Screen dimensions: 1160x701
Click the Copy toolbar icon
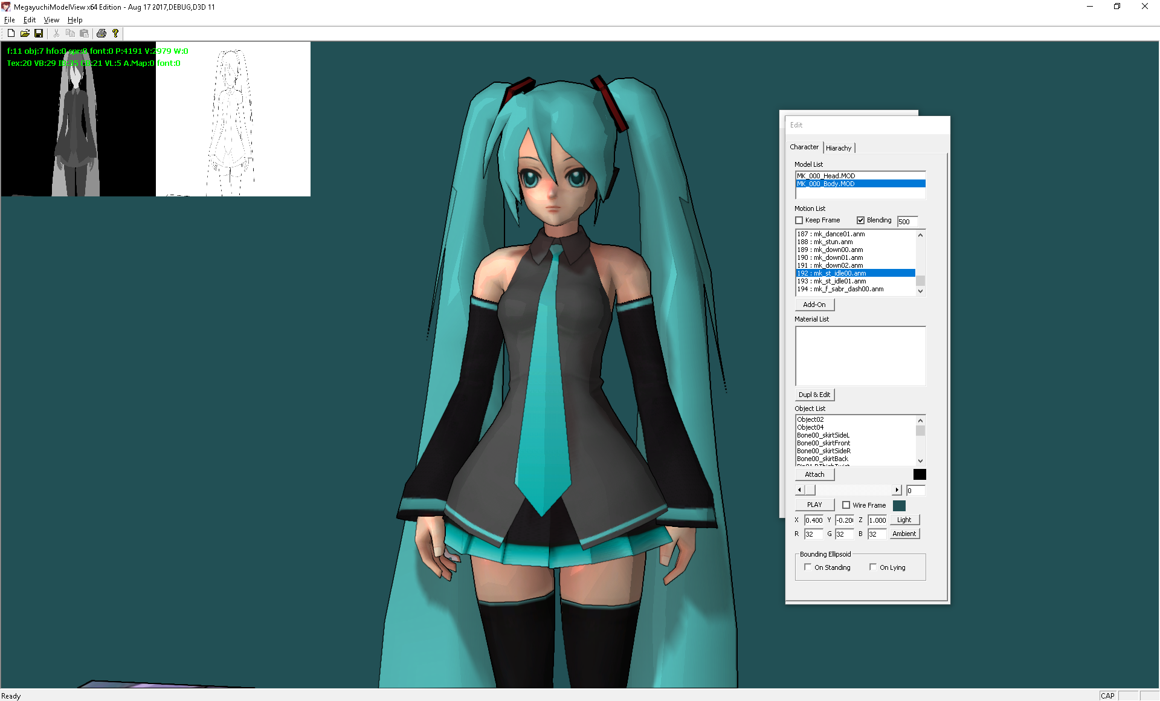tap(70, 33)
